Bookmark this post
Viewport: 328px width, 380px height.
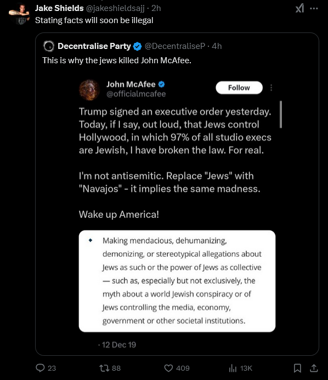point(297,368)
